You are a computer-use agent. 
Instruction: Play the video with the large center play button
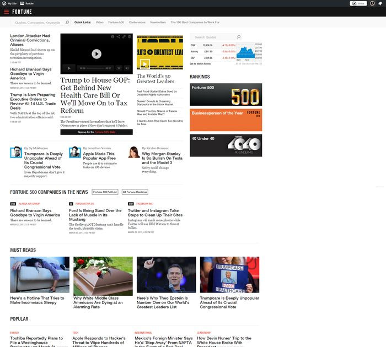click(x=96, y=54)
